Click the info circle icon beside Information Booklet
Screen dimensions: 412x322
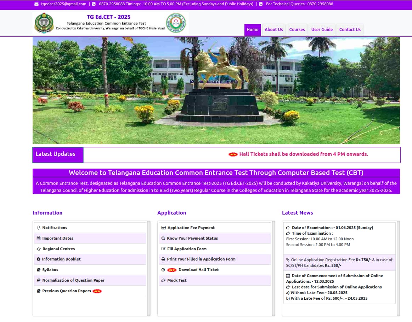[x=38, y=259]
